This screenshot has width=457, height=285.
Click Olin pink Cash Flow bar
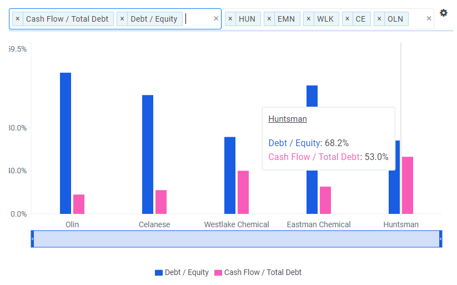pyautogui.click(x=79, y=204)
